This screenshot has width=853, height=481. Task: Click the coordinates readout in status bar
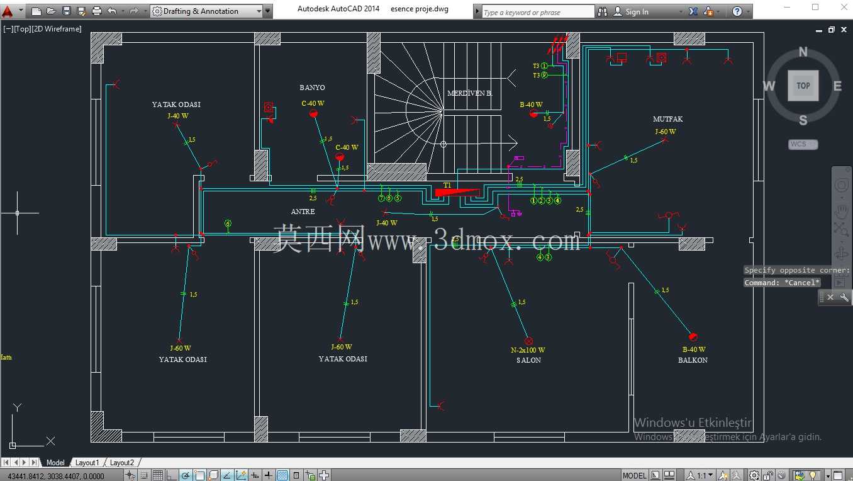point(55,476)
